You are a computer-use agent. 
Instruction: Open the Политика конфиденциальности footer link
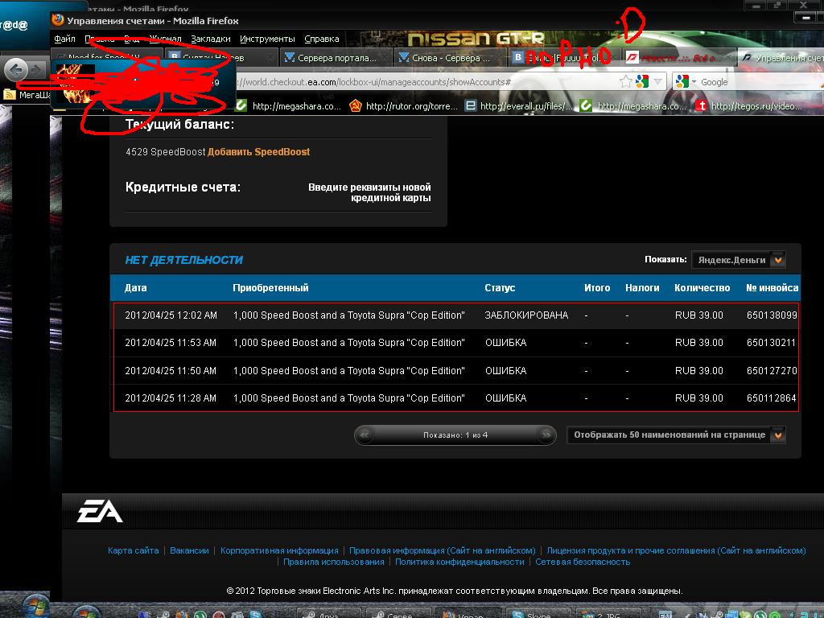pos(459,562)
